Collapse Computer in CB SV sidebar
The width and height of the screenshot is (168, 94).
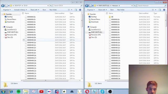3,27
